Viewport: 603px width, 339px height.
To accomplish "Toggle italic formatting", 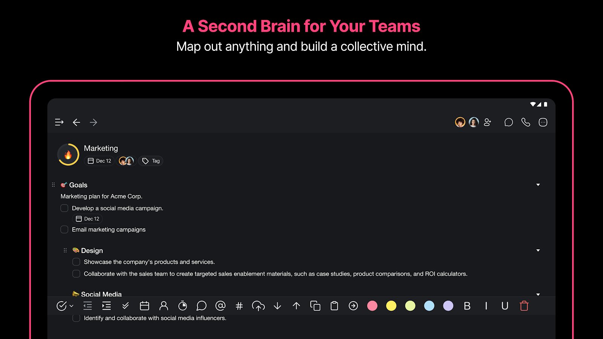I will pyautogui.click(x=486, y=306).
